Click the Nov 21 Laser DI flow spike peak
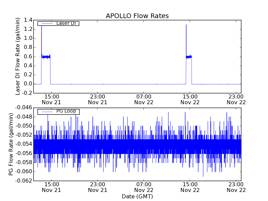 (x=42, y=26)
